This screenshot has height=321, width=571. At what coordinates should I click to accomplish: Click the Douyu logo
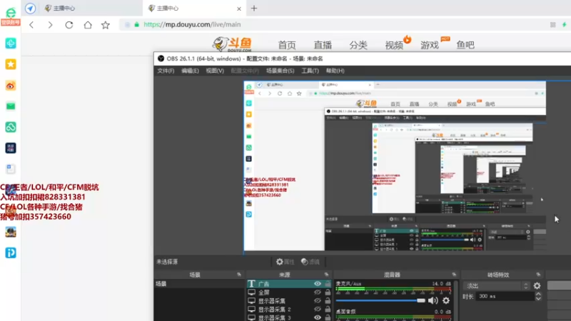tap(233, 44)
